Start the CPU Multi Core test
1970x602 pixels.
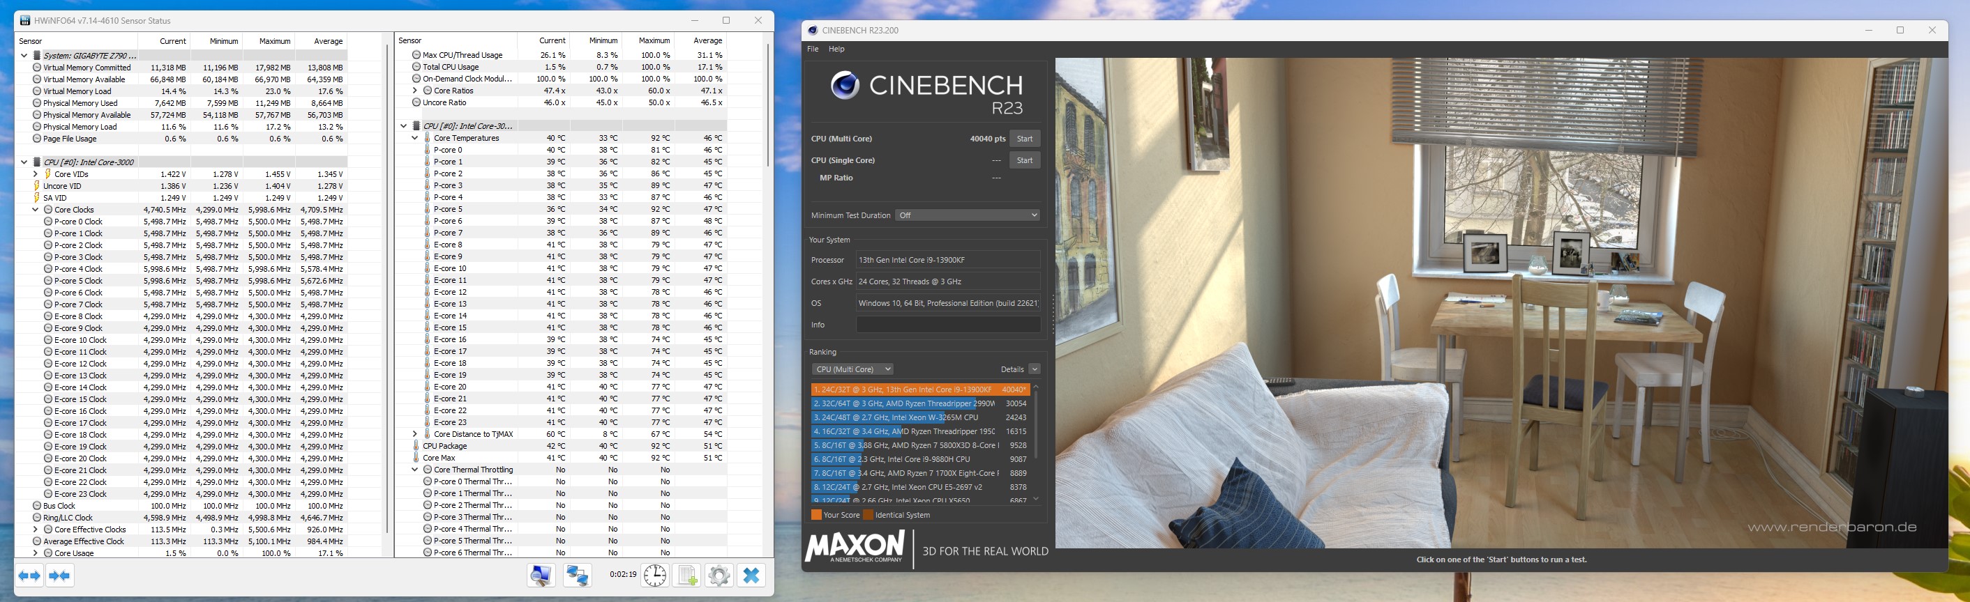(x=1025, y=139)
